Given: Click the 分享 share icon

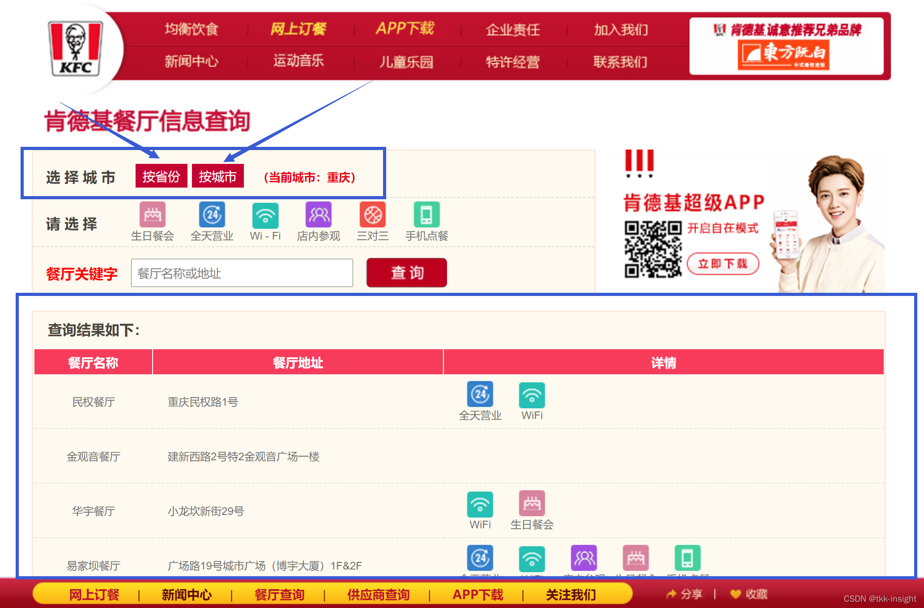Looking at the screenshot, I should click(x=672, y=594).
